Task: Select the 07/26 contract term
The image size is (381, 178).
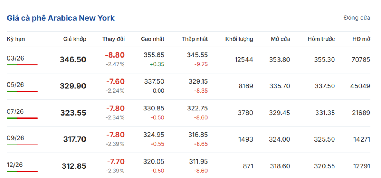Action: point(16,111)
